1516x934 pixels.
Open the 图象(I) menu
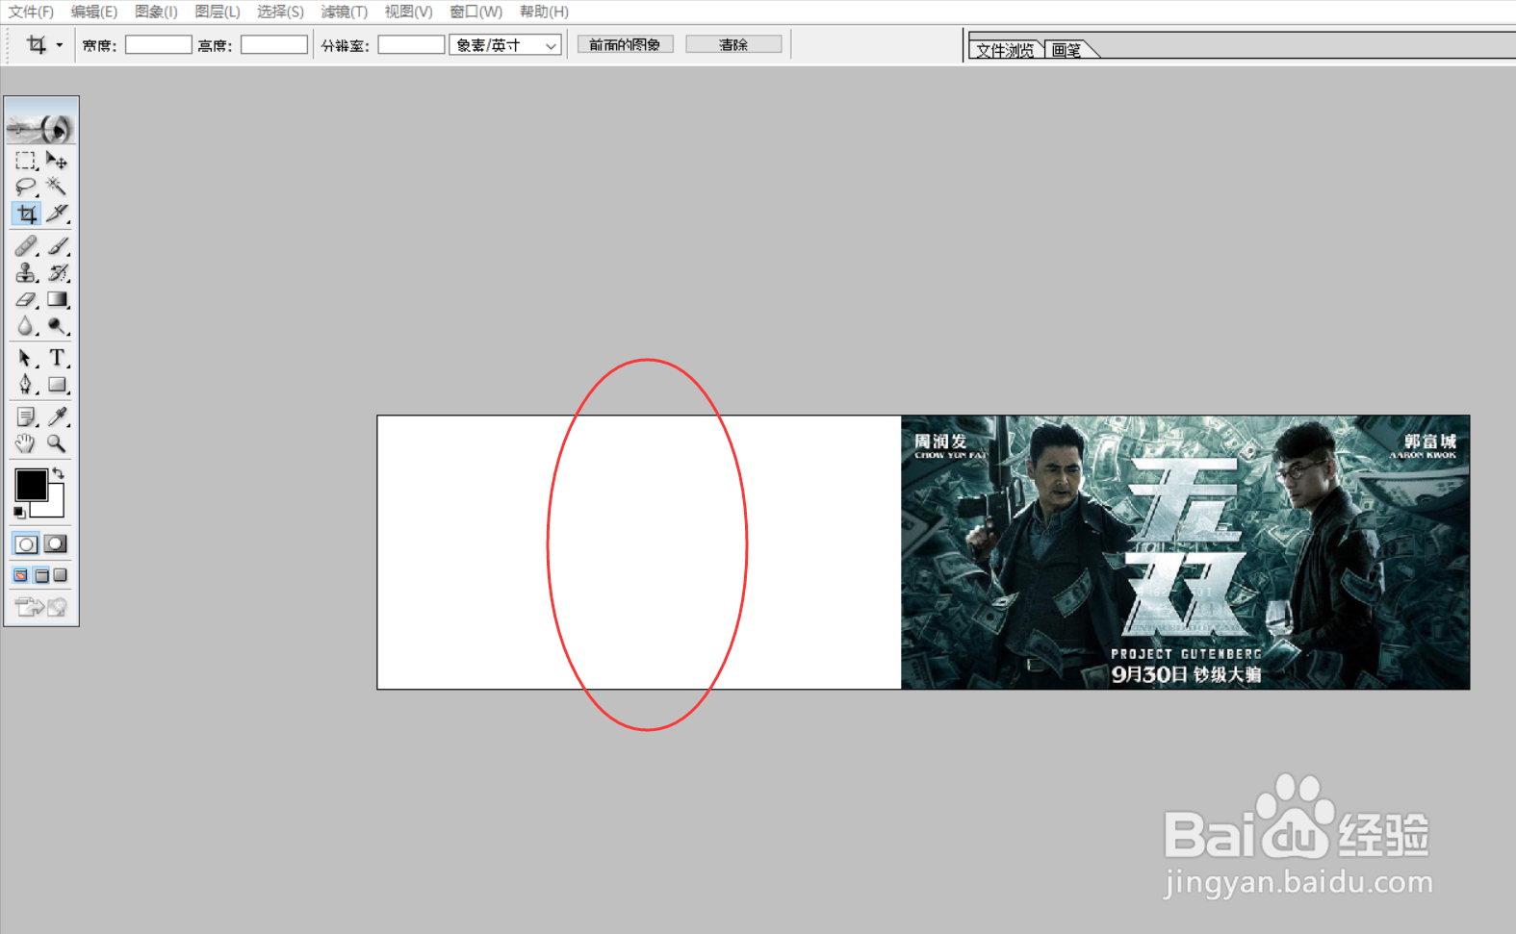click(x=156, y=12)
